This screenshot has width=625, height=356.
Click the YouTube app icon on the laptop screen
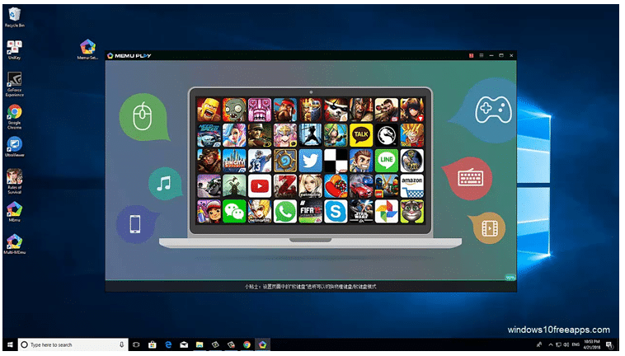click(260, 186)
